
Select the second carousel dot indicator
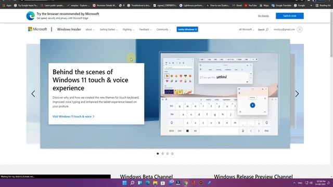(162, 154)
